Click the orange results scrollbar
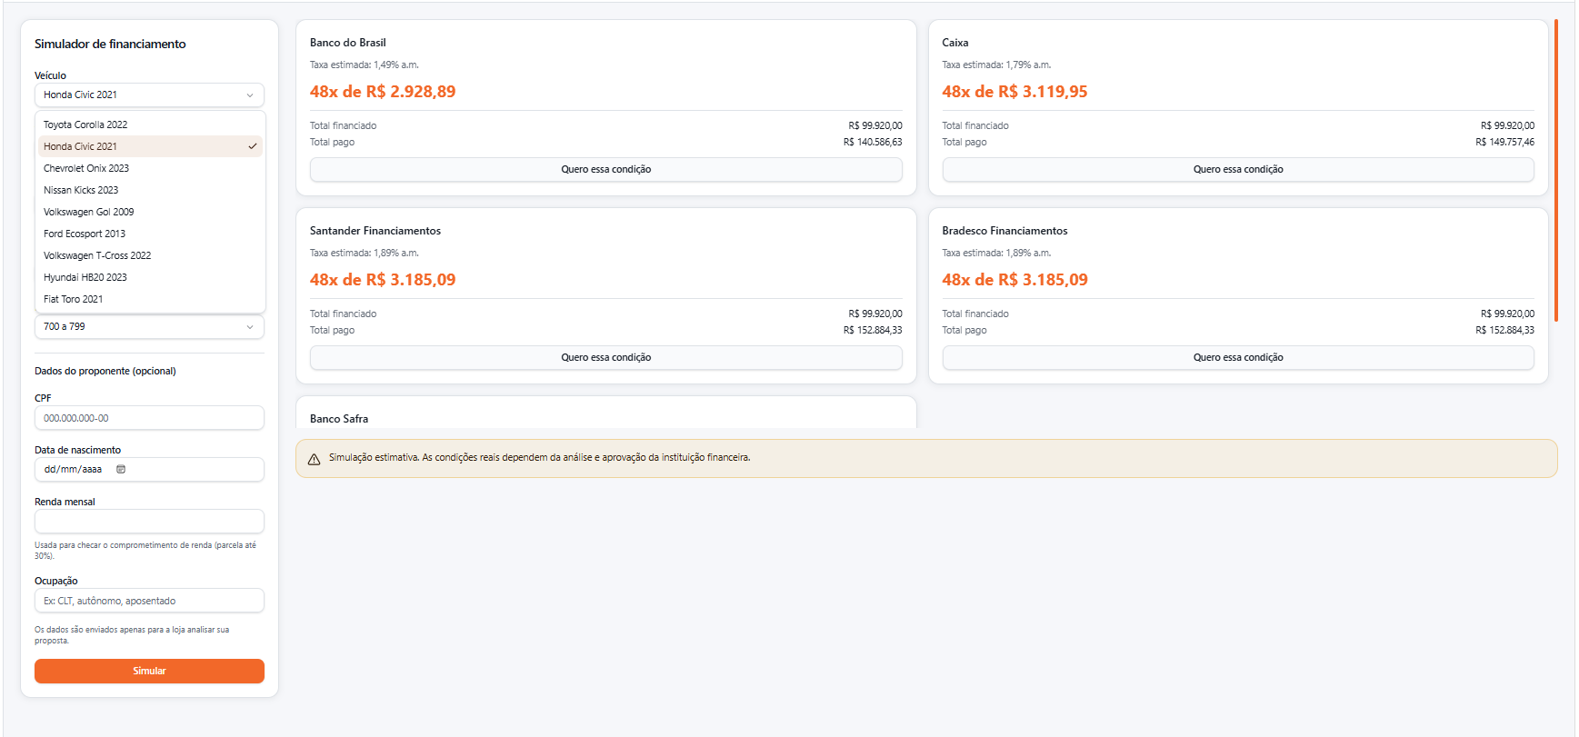This screenshot has width=1579, height=737. (1556, 170)
